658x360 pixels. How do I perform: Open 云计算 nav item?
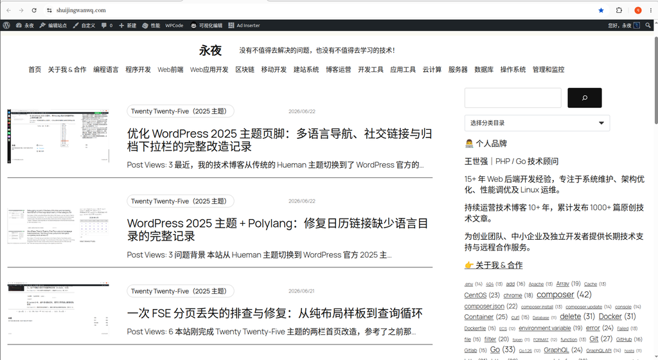tap(432, 69)
